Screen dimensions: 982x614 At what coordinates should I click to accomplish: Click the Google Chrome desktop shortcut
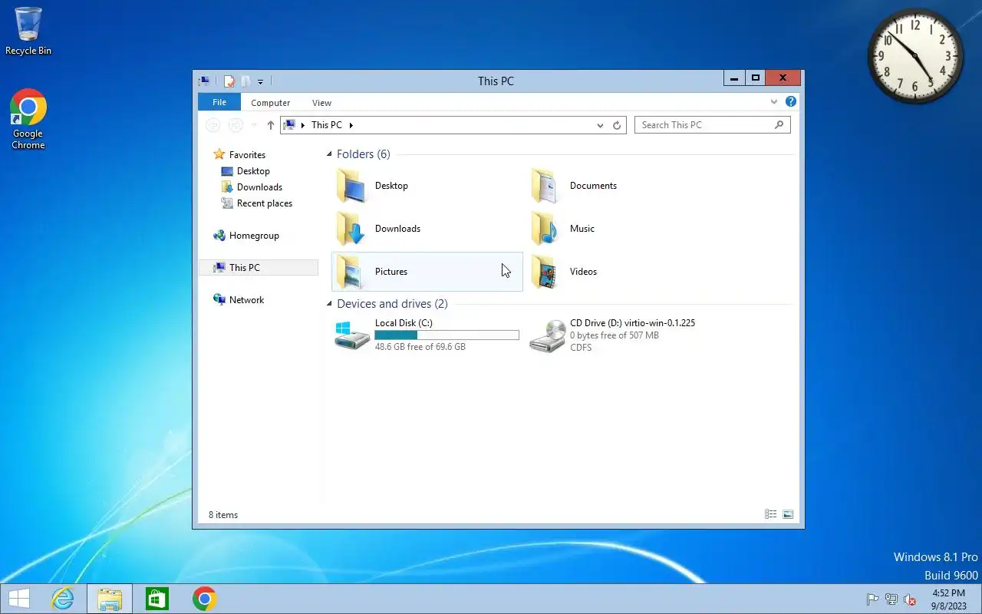(x=28, y=119)
